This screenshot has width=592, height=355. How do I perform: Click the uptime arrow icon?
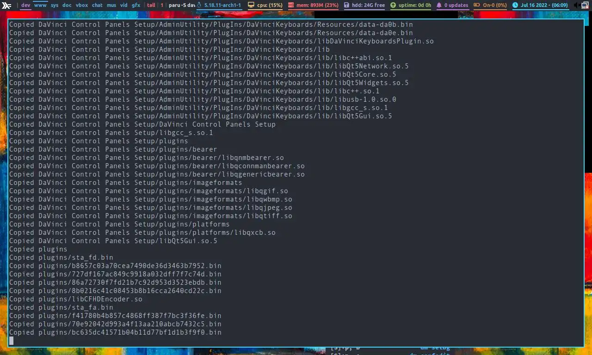pyautogui.click(x=393, y=6)
